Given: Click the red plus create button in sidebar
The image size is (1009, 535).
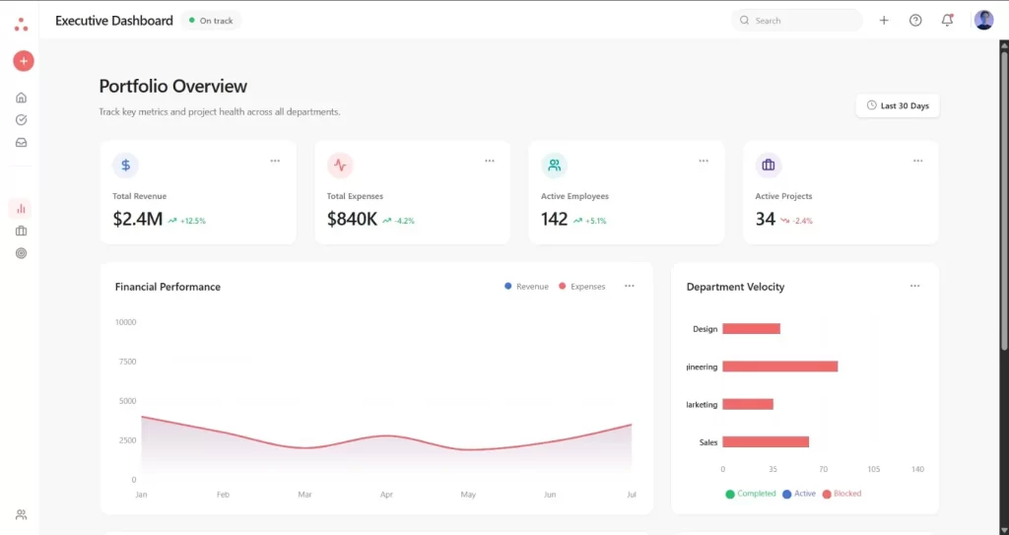Looking at the screenshot, I should pos(23,61).
